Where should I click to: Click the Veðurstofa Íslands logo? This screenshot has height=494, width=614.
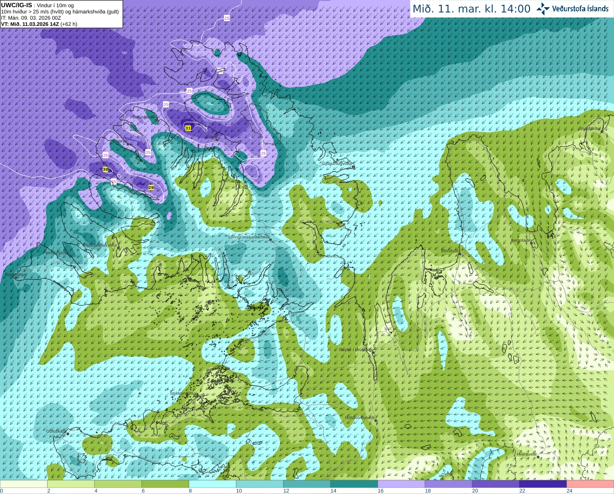pos(573,9)
